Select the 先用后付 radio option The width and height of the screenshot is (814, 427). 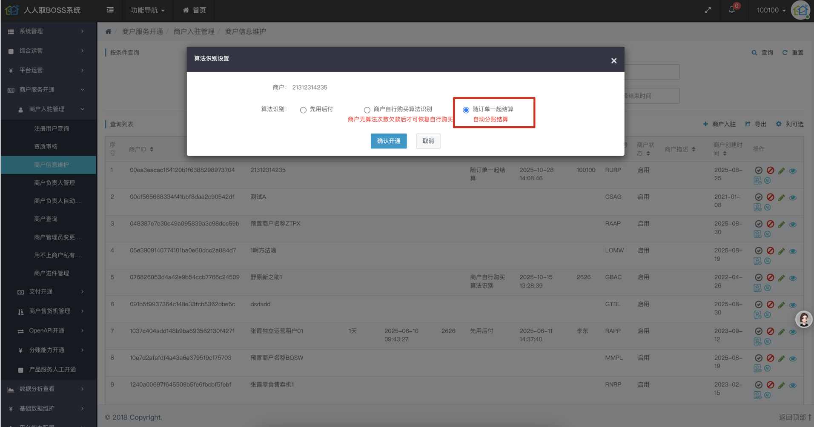(x=303, y=110)
